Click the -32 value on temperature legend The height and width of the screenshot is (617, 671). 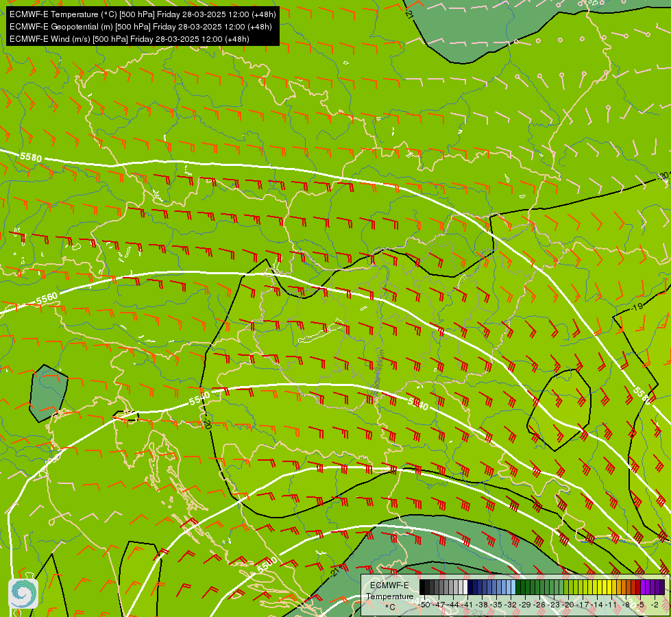click(x=511, y=605)
